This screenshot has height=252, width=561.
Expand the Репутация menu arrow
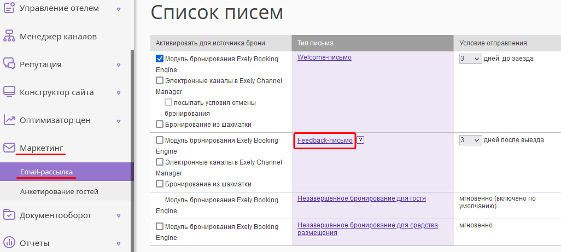pyautogui.click(x=119, y=66)
